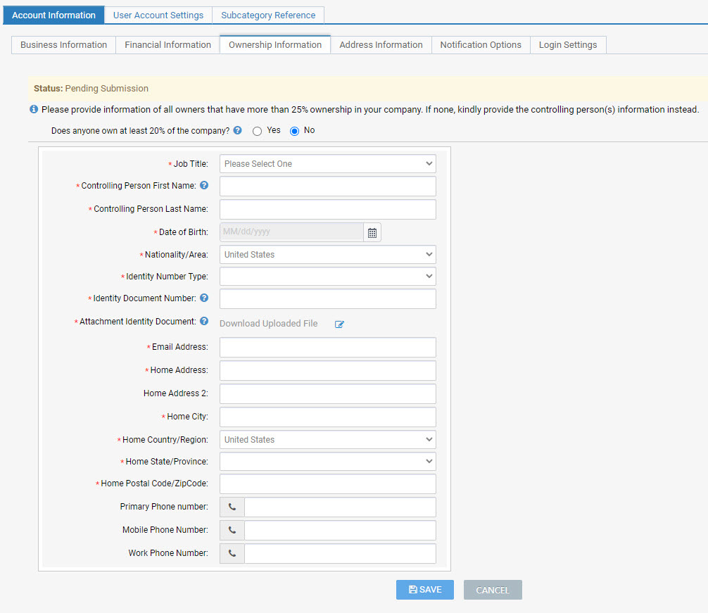This screenshot has height=613, width=708.
Task: Select the Yes radio button
Action: pos(257,130)
